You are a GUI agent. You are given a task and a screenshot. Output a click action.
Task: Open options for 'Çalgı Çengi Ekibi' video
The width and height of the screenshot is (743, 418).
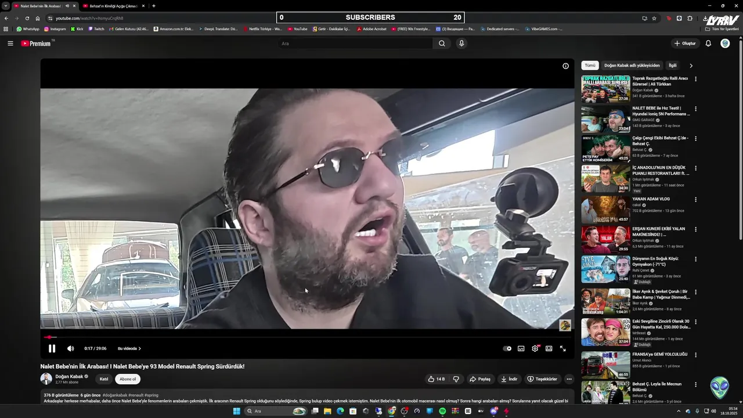point(695,139)
